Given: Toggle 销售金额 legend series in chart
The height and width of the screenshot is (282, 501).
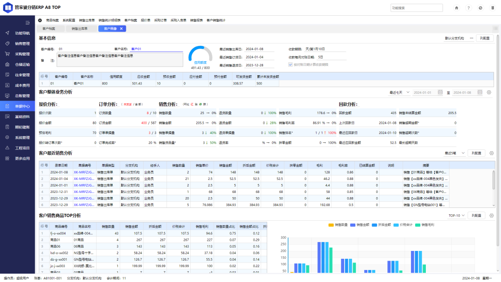Looking at the screenshot, I should [360, 225].
